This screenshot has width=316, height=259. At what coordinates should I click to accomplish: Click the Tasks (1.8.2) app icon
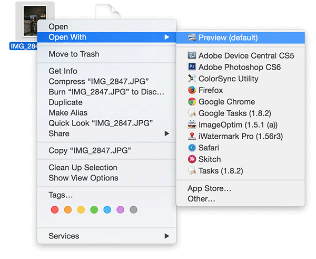(192, 170)
